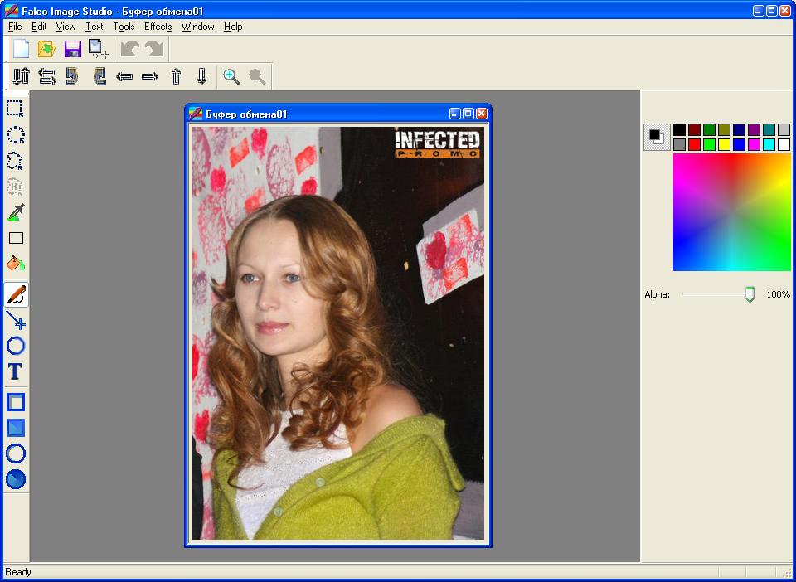
Task: Select the filled circle shape tool
Action: [15, 479]
